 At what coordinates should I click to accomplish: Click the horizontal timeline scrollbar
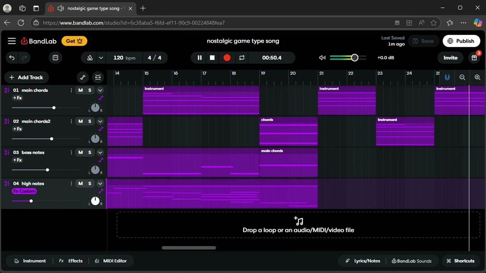(189, 248)
